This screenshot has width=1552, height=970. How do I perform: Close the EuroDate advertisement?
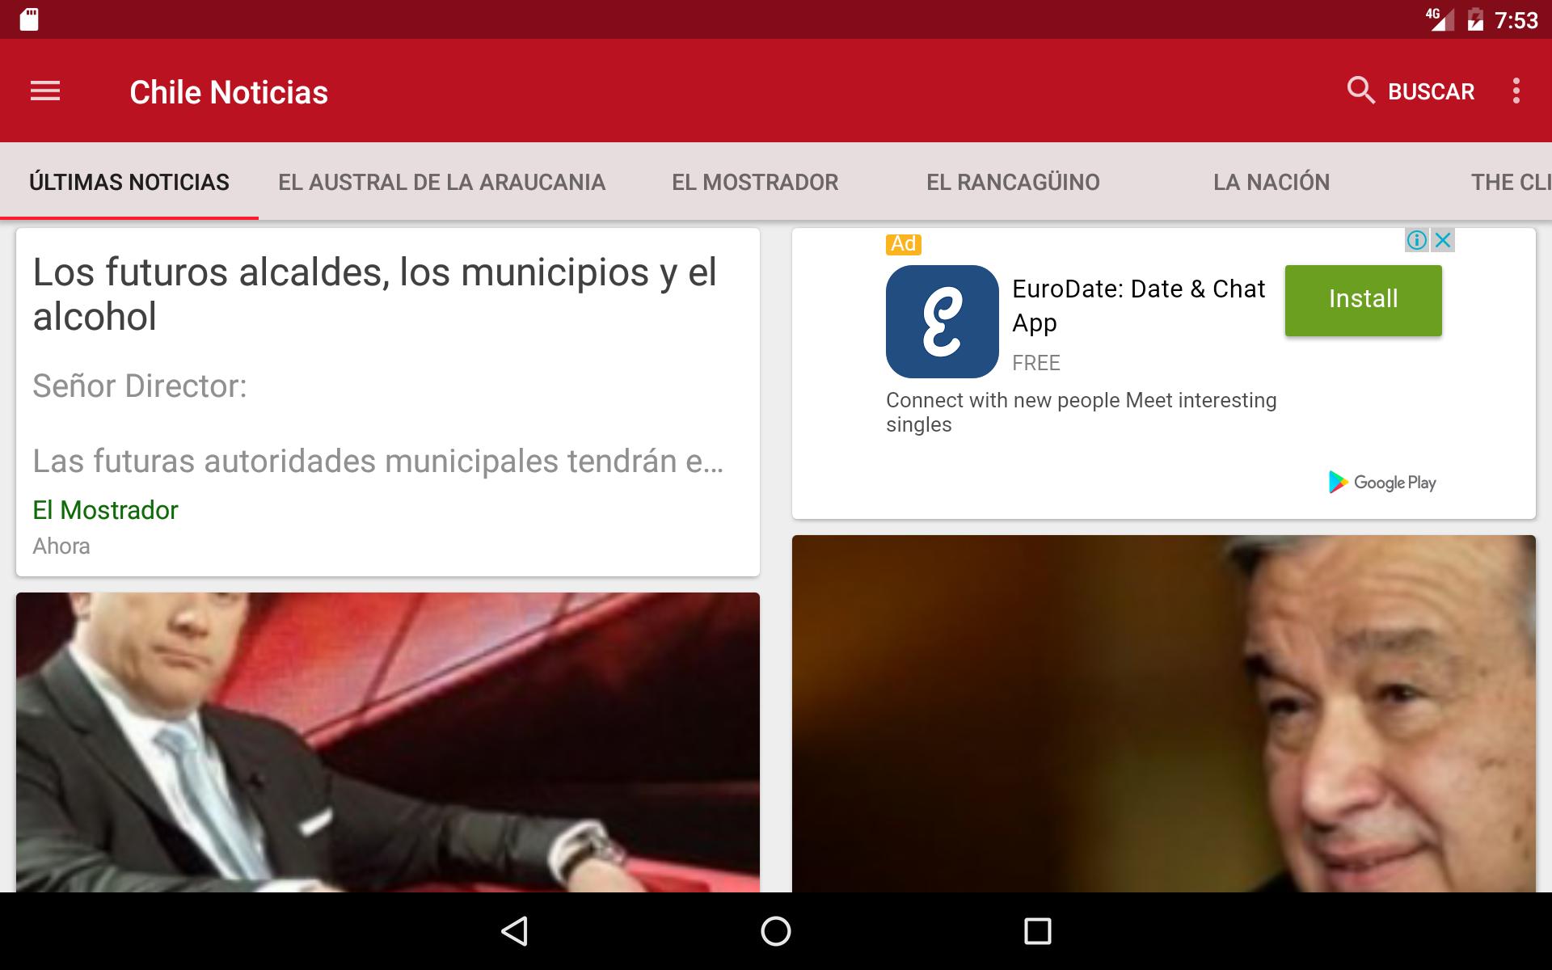(x=1443, y=240)
